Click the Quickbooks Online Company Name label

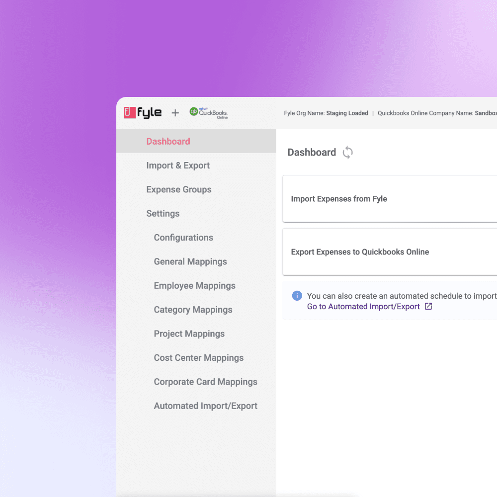tap(425, 113)
